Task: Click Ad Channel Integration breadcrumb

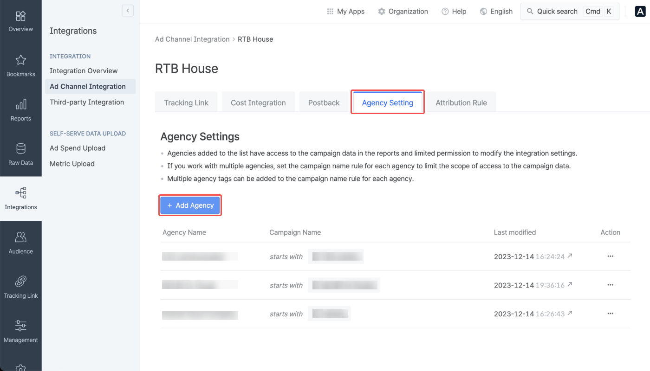Action: pos(192,39)
